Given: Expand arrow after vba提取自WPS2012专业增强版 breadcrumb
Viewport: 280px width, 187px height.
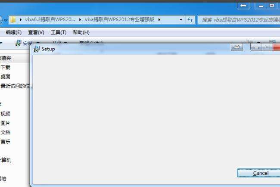Looking at the screenshot, I should [159, 20].
